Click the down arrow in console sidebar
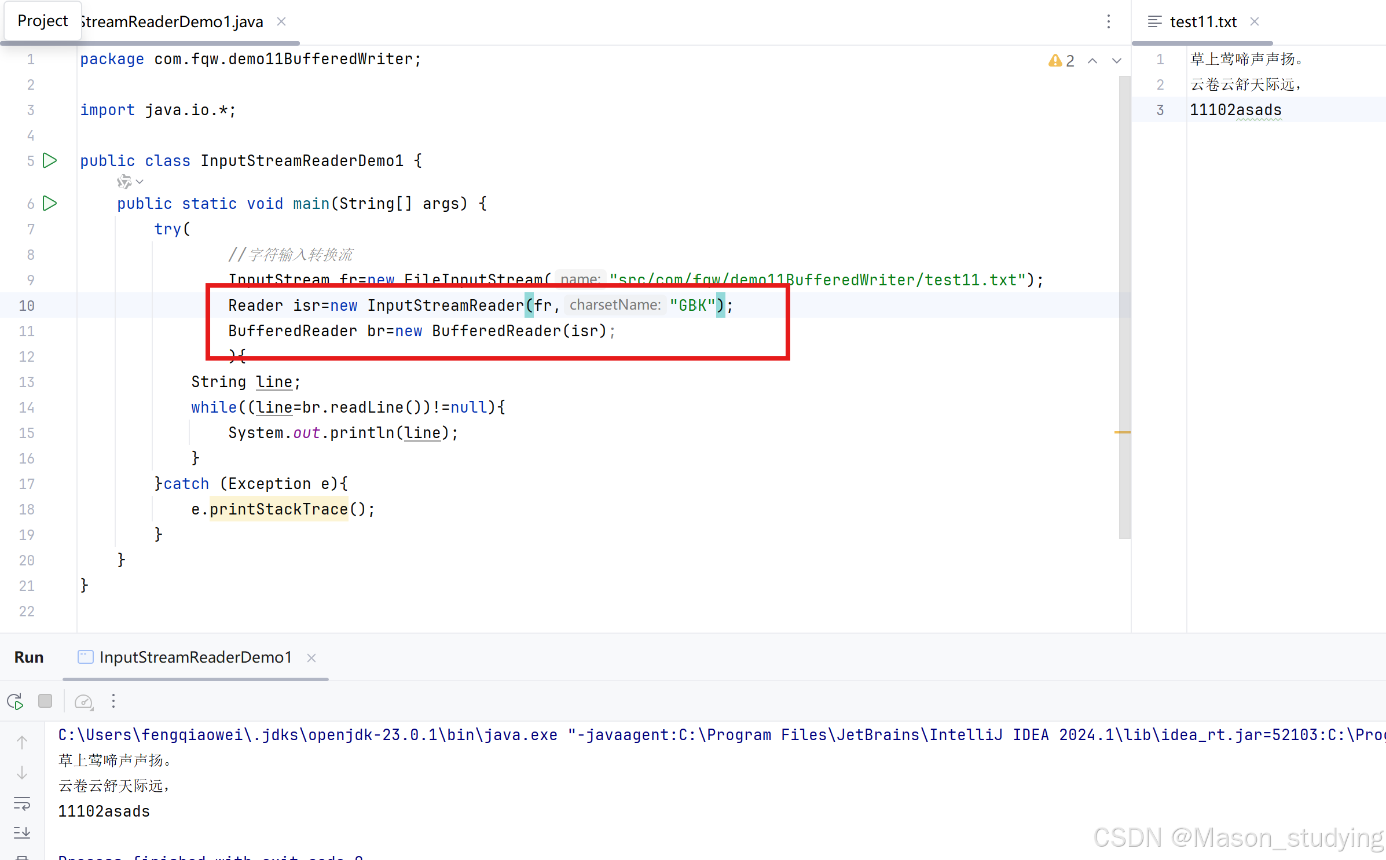 22,773
